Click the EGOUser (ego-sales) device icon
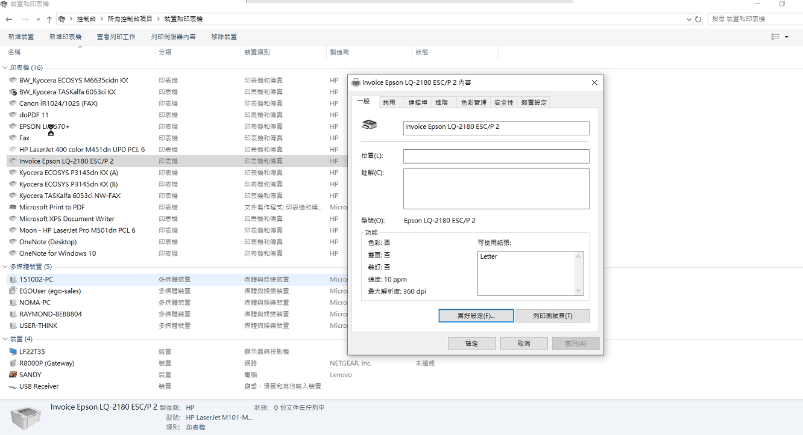This screenshot has height=435, width=803. point(13,291)
